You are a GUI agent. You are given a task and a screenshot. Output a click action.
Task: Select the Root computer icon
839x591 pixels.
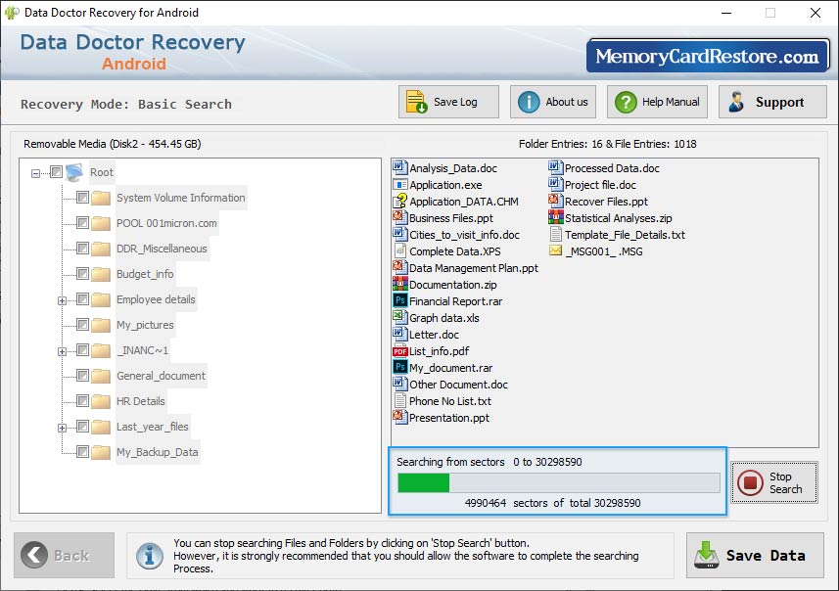[x=74, y=172]
